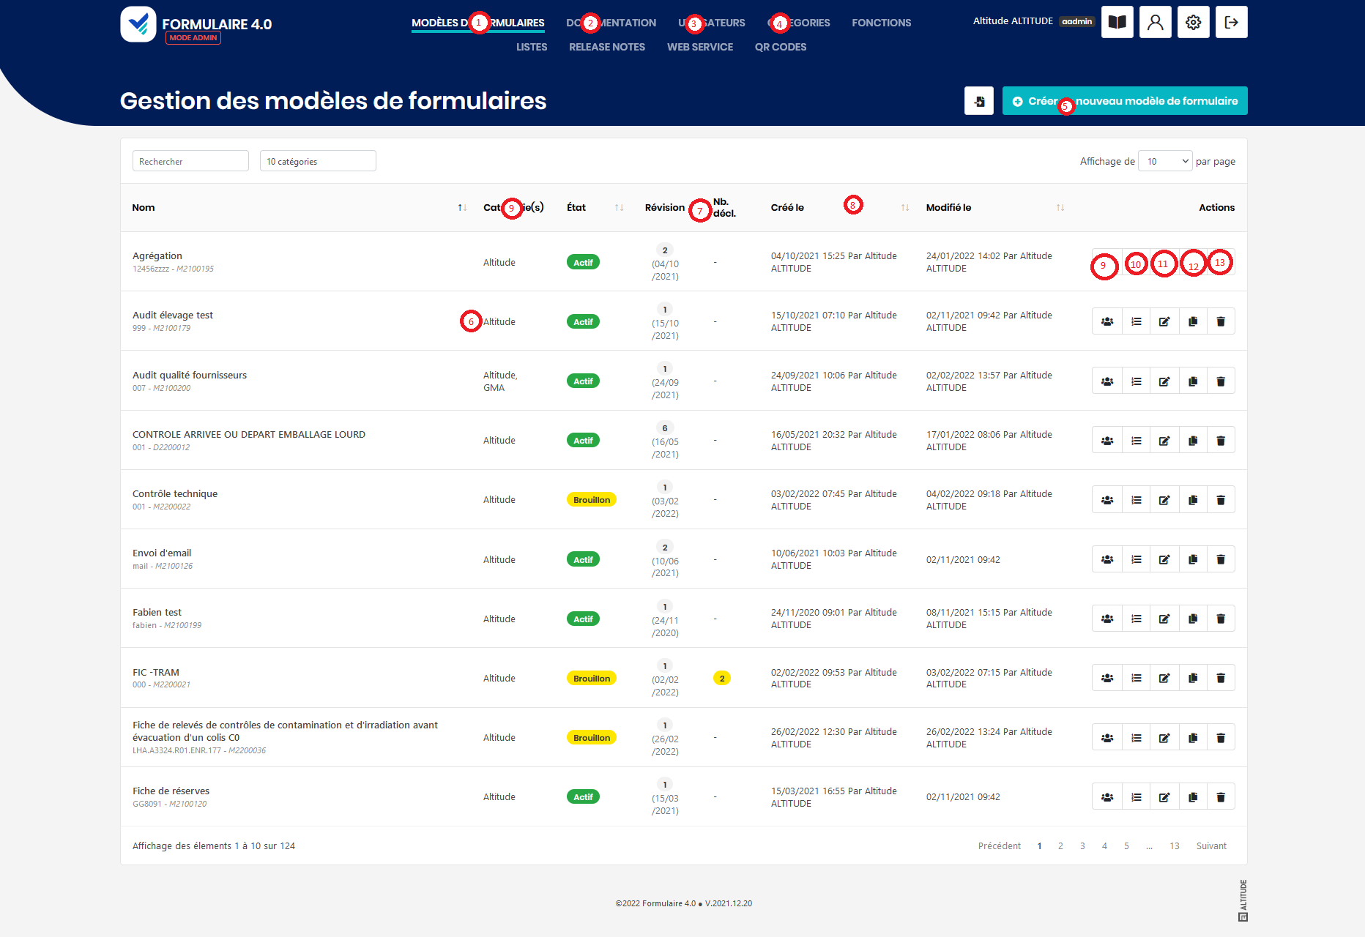1365x937 pixels.
Task: Delete the Fiche de réserves model
Action: 1221,796
